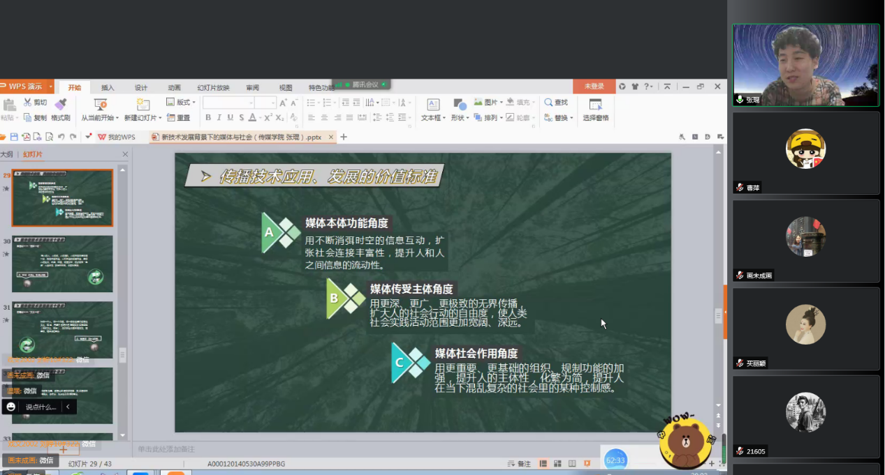Click the Copy (复制) icon

click(28, 118)
